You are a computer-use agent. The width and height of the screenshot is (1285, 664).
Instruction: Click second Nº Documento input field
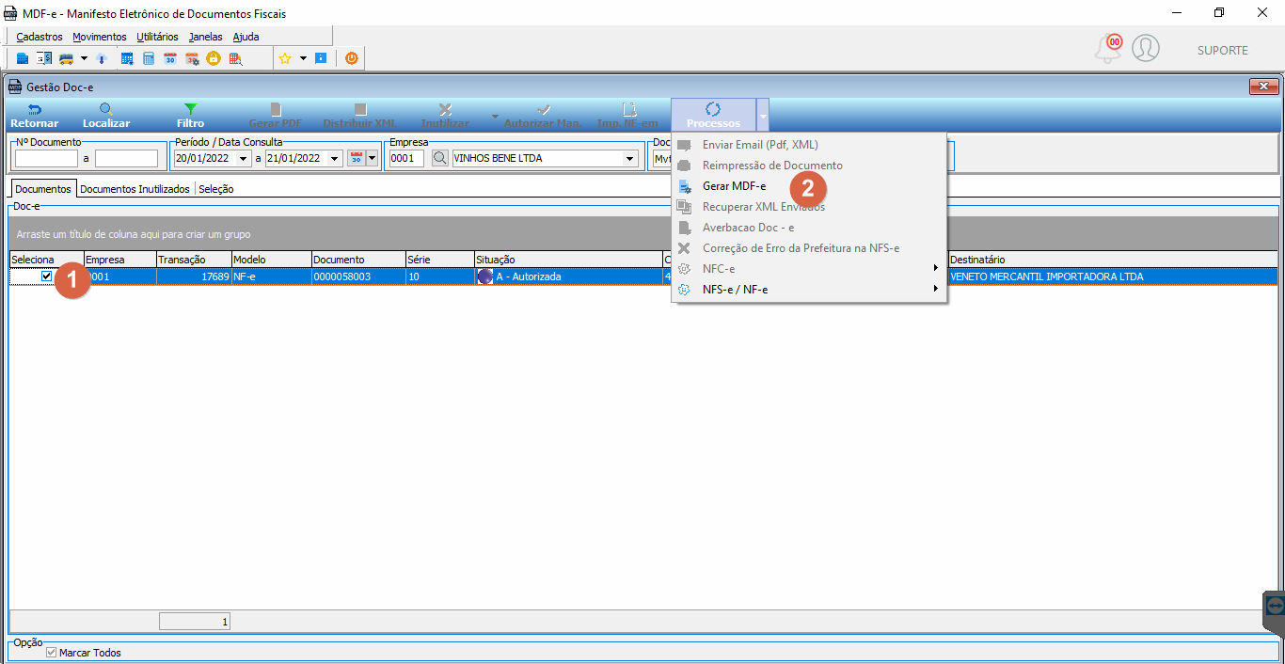click(x=126, y=159)
